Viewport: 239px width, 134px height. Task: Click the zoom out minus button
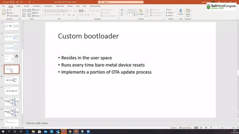click(x=215, y=128)
